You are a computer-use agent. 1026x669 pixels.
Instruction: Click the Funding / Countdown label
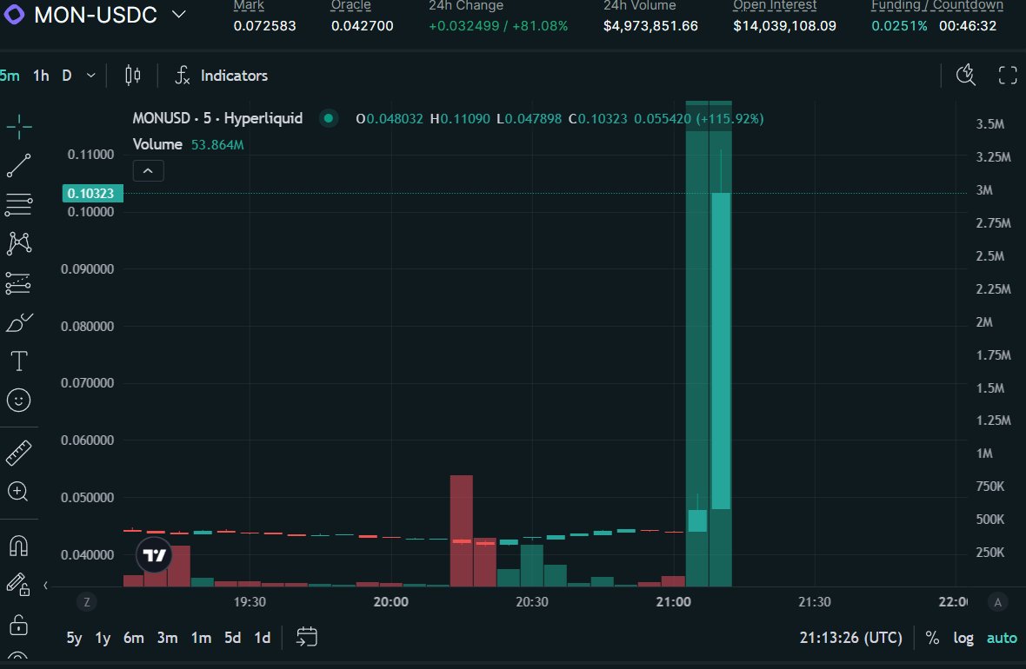pyautogui.click(x=937, y=5)
